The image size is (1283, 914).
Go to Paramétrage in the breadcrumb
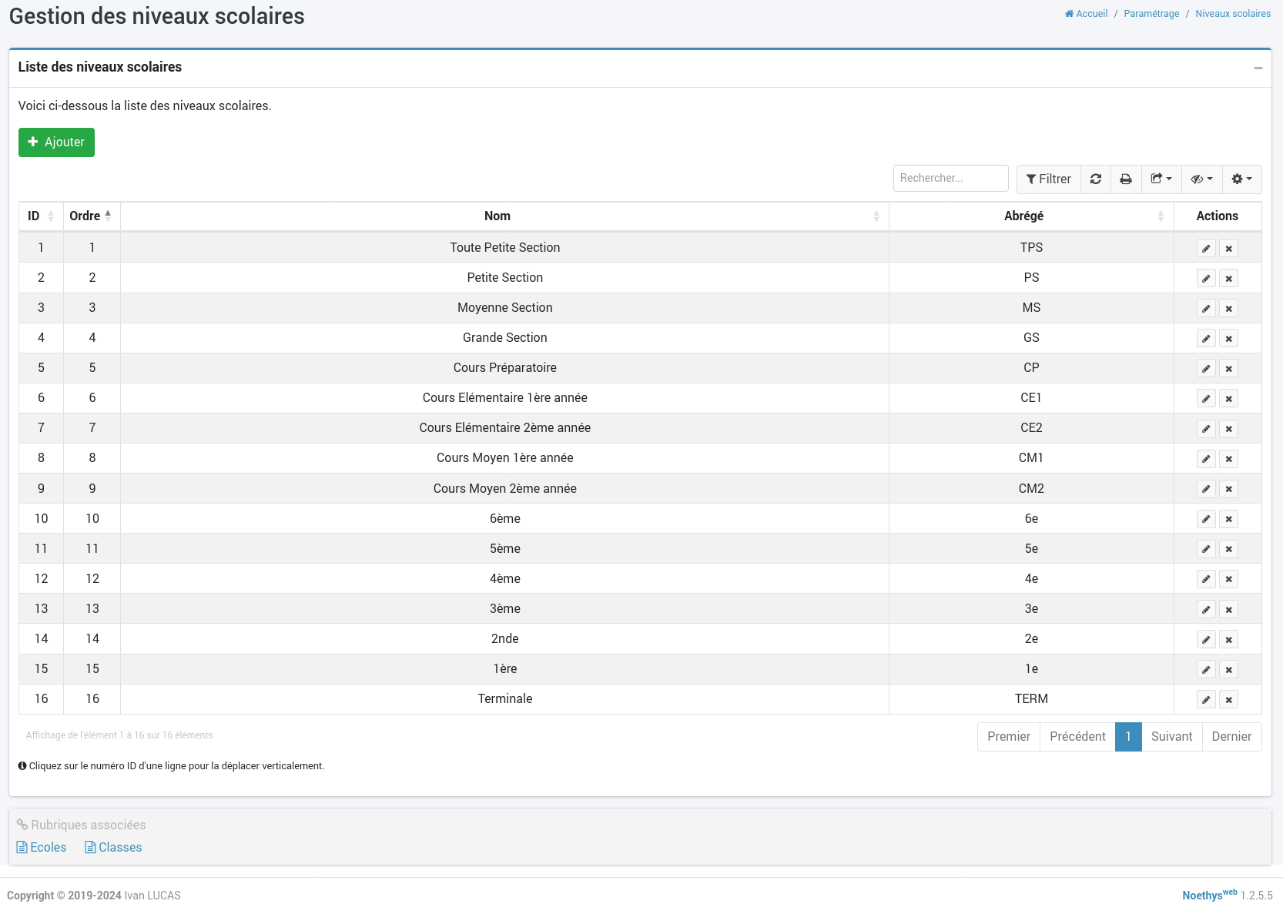click(1151, 14)
